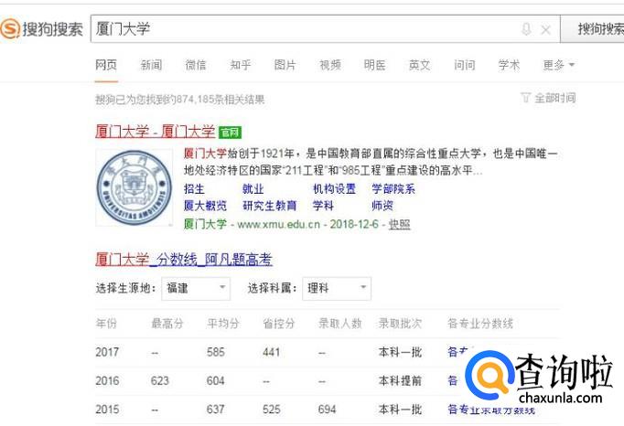Select the 网页 tab
The width and height of the screenshot is (624, 426).
[x=106, y=65]
